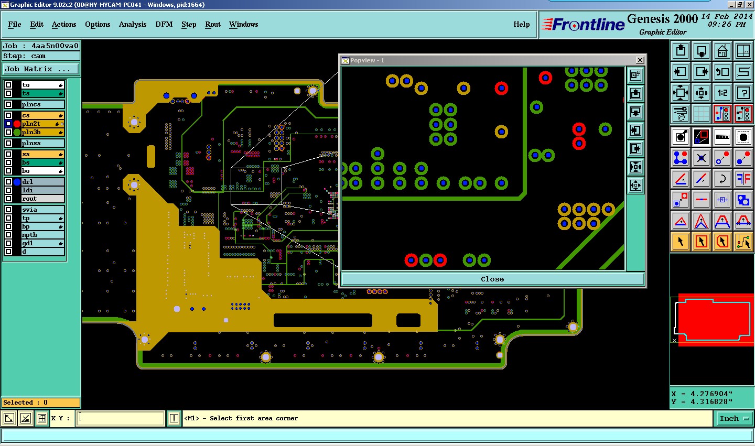
Task: Toggle the grid display icon
Action: [x=702, y=113]
